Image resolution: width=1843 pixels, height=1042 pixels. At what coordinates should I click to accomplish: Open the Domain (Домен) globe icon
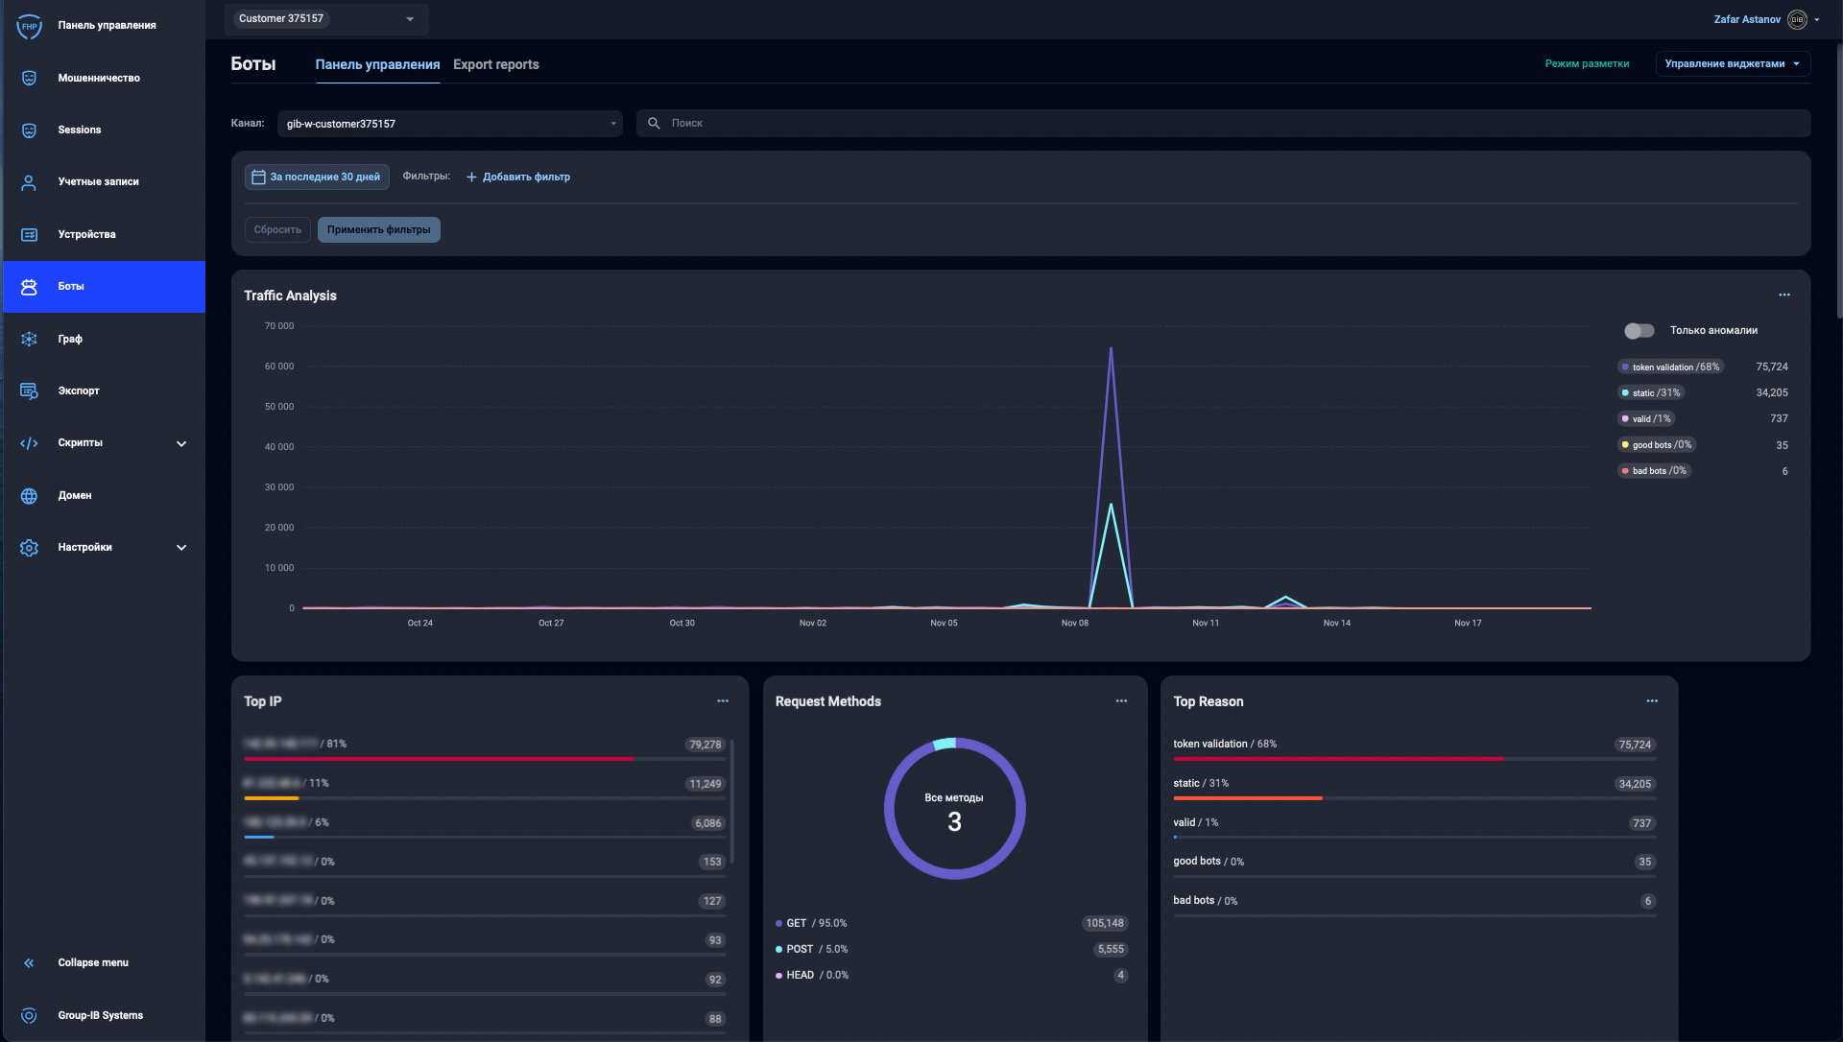[x=29, y=496]
